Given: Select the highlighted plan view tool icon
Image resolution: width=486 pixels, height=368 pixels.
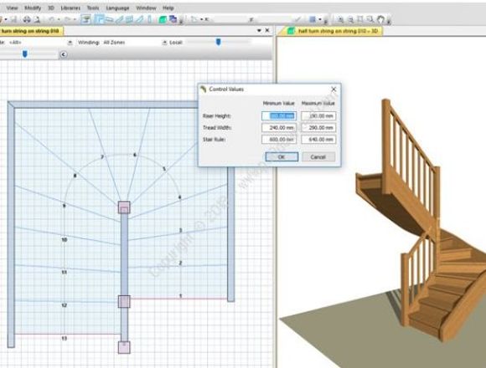Looking at the screenshot, I should tap(99, 19).
